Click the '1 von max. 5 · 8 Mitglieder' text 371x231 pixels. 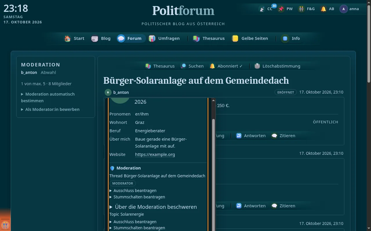point(46,84)
